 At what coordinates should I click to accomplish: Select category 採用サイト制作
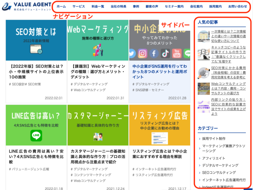[x=214, y=139]
